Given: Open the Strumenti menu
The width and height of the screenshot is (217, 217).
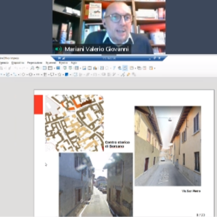Looking at the screenshot, I should pyautogui.click(x=51, y=63).
